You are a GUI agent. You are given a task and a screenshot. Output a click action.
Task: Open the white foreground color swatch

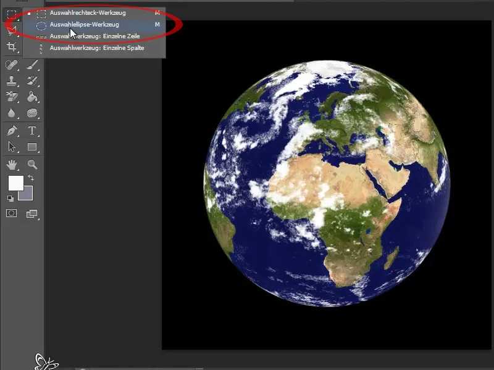point(16,183)
